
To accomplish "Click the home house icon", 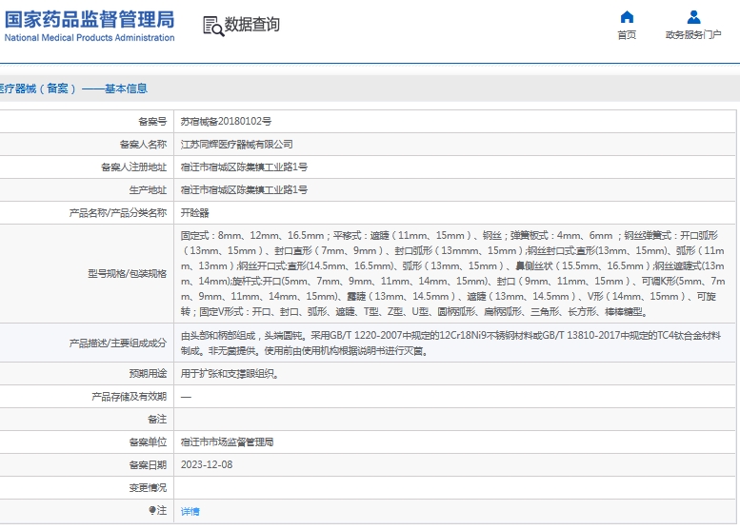I will pos(627,17).
